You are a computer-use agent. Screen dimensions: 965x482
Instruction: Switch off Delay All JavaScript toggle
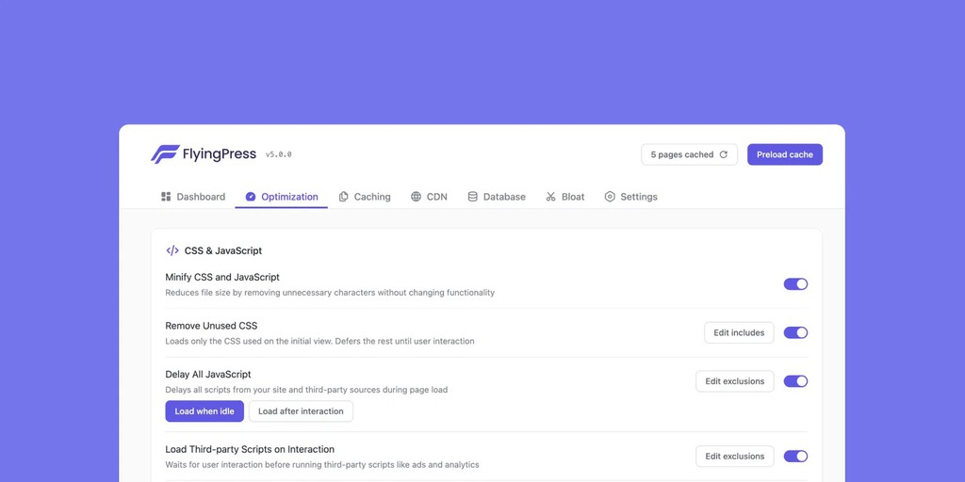(795, 381)
